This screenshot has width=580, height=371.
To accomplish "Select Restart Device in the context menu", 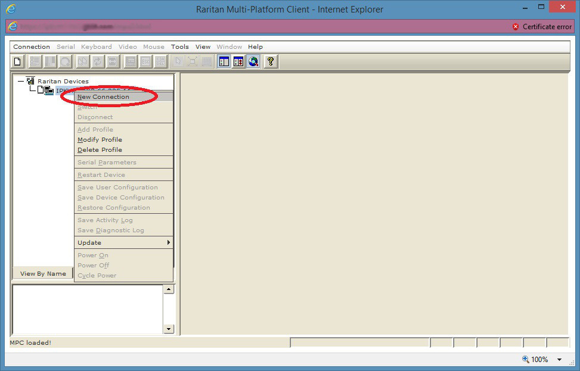I will click(123, 175).
